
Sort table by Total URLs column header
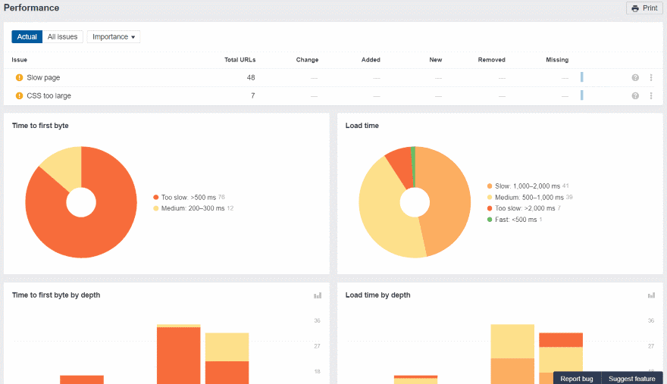(x=240, y=60)
